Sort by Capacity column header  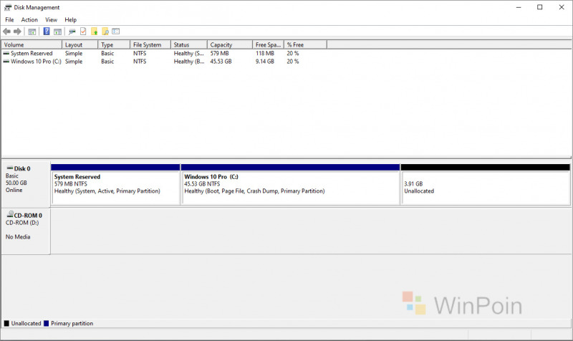tap(230, 44)
